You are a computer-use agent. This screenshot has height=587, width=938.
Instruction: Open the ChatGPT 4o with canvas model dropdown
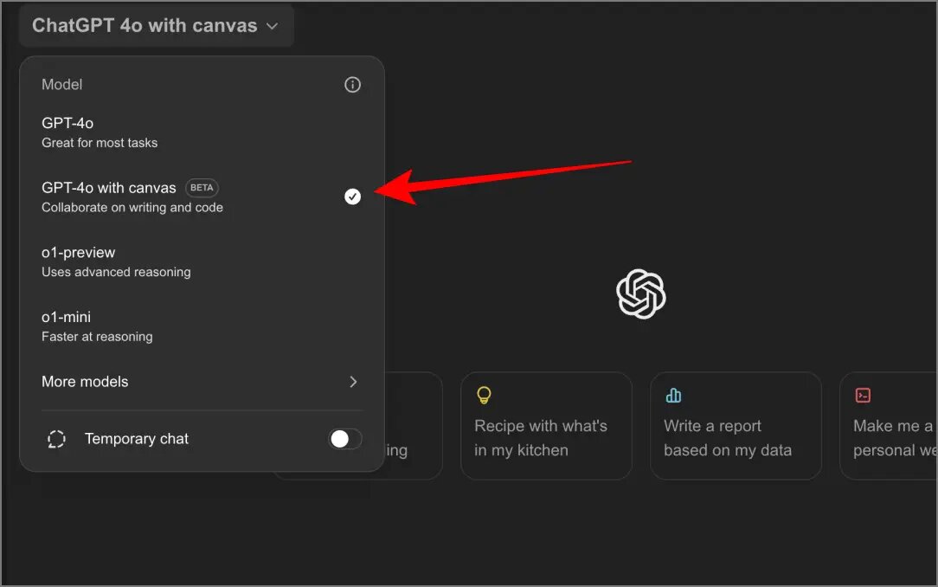pos(156,26)
